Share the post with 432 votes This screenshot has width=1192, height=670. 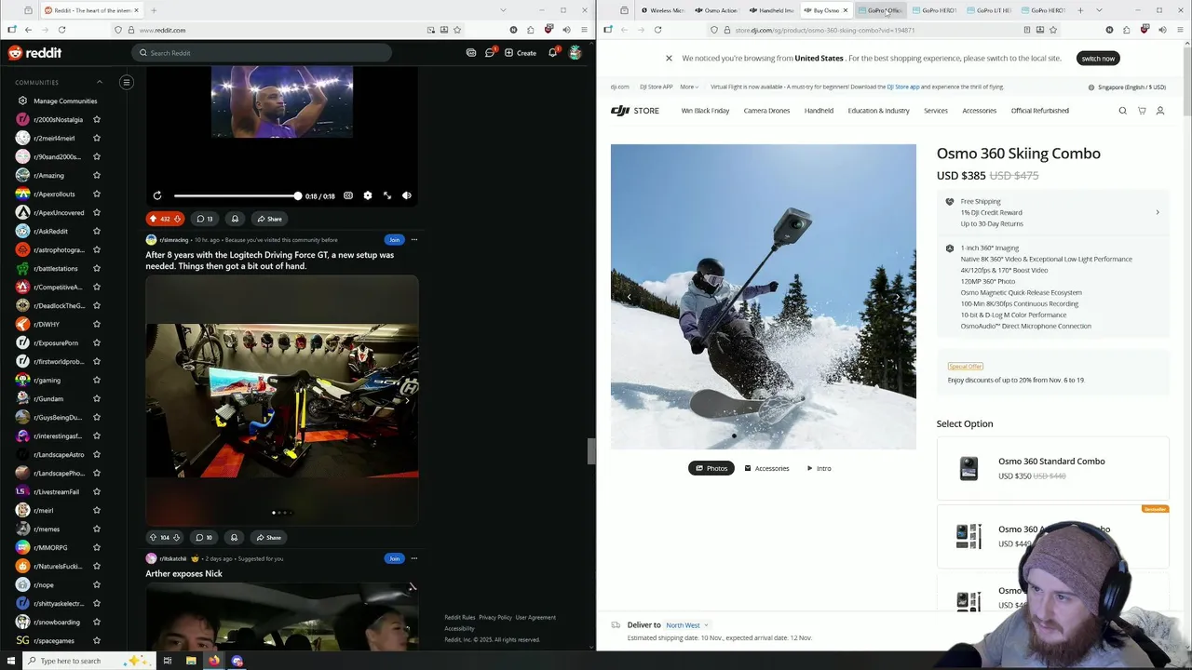click(x=270, y=219)
